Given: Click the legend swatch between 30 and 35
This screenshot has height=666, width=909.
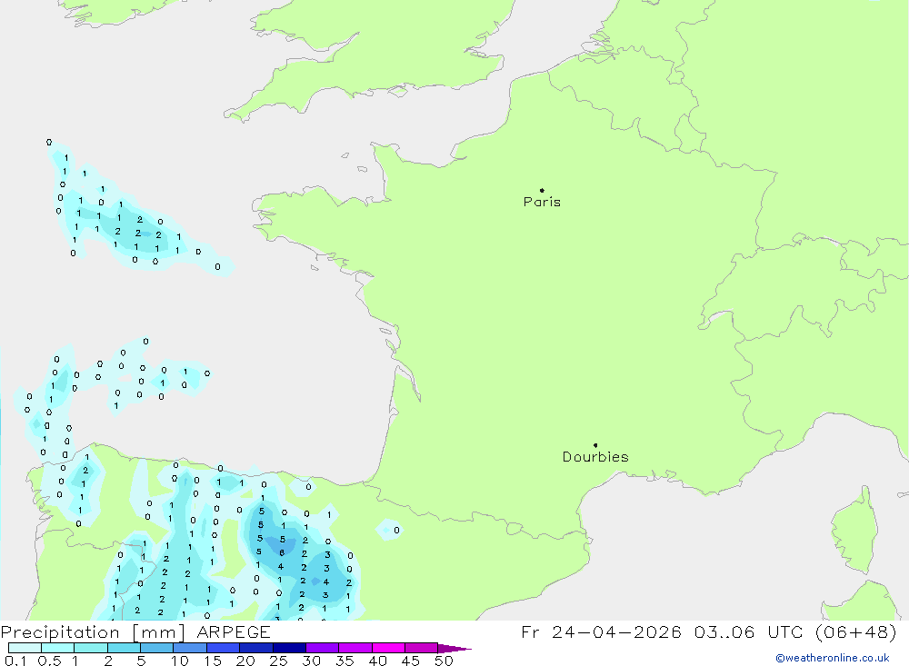Looking at the screenshot, I should pos(322,648).
